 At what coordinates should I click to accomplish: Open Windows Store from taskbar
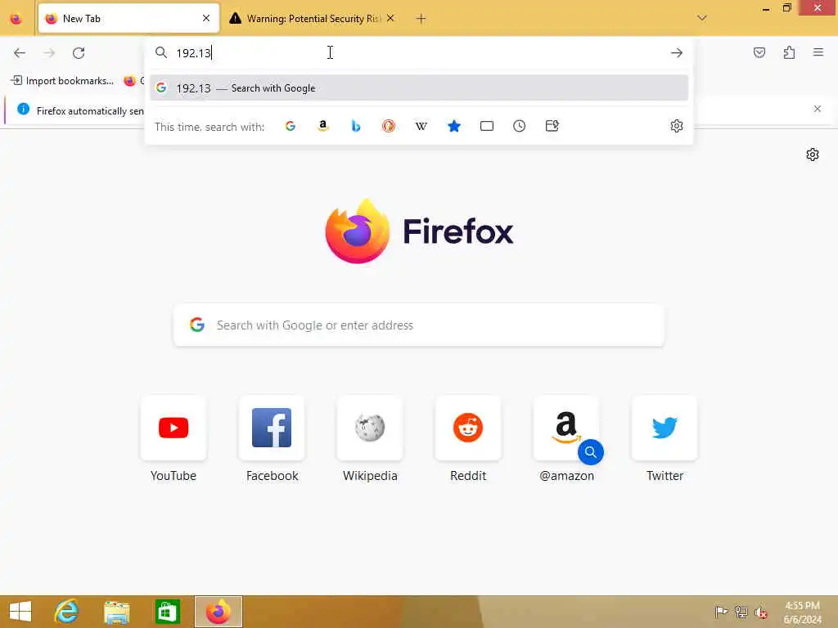pos(167,612)
